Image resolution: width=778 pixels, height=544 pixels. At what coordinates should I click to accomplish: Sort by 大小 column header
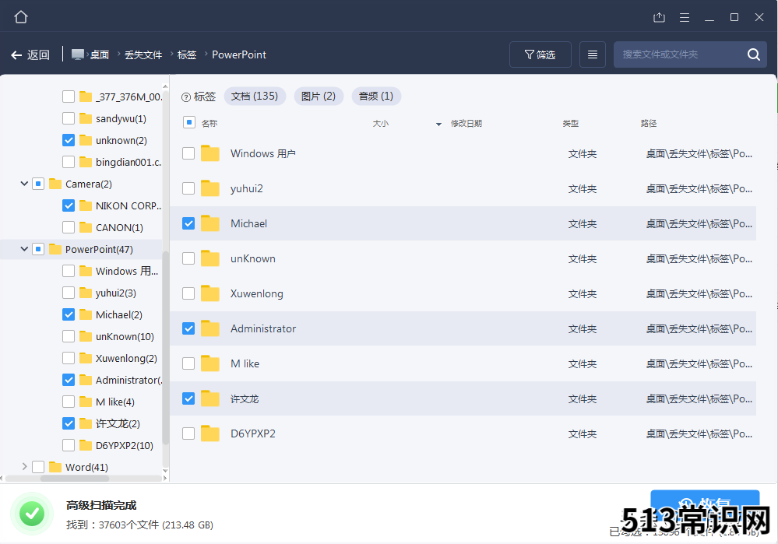[381, 124]
